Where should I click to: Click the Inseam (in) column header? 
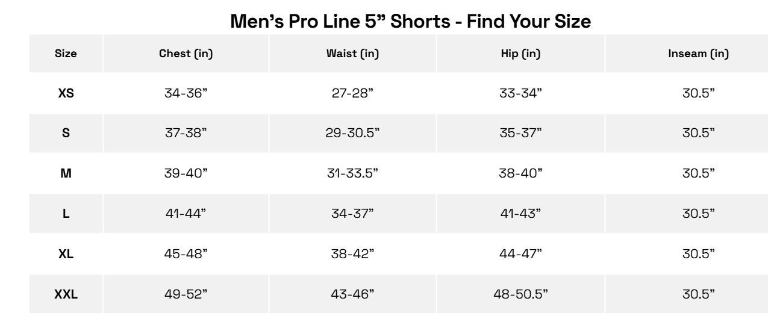[698, 54]
